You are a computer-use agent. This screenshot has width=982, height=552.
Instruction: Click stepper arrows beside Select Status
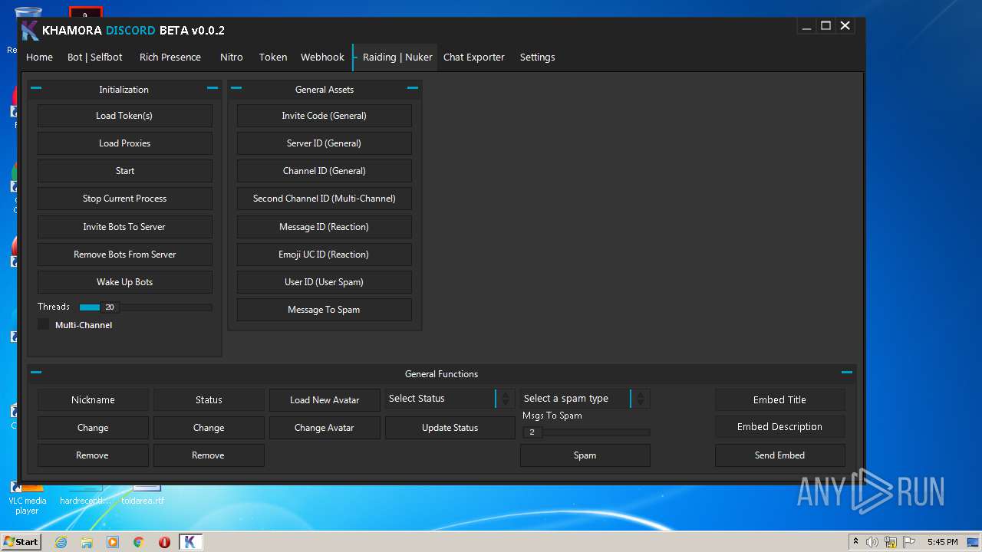tap(506, 399)
